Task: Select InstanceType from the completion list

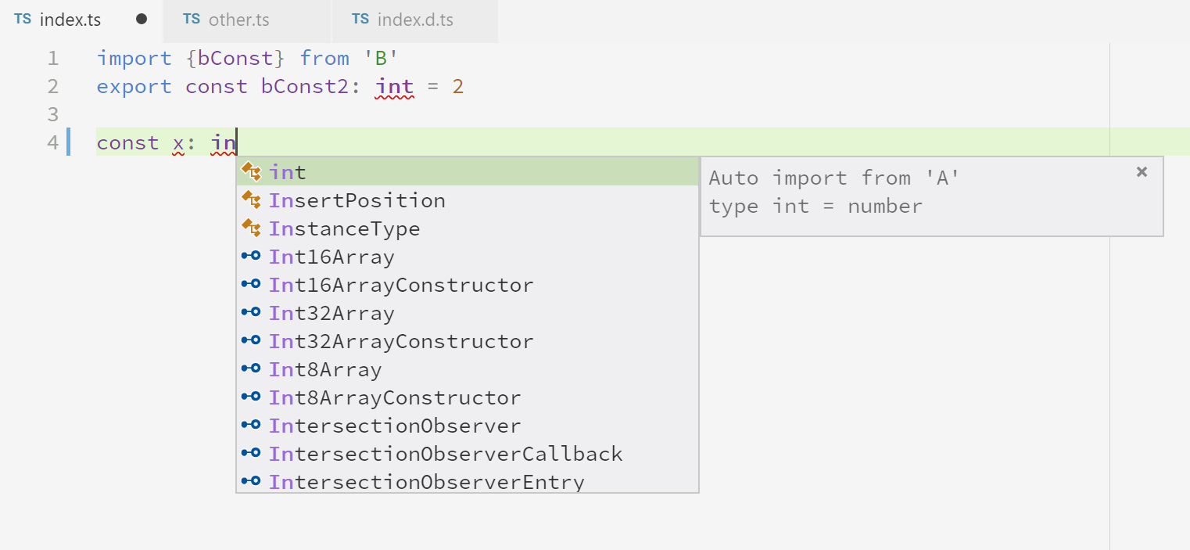Action: point(344,228)
